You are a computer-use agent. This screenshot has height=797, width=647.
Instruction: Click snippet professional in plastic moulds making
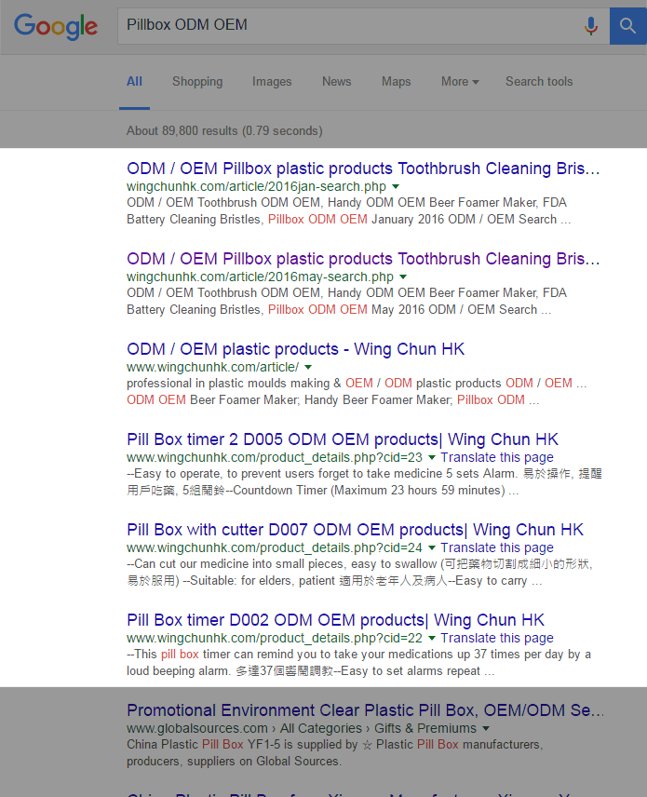pos(357,391)
